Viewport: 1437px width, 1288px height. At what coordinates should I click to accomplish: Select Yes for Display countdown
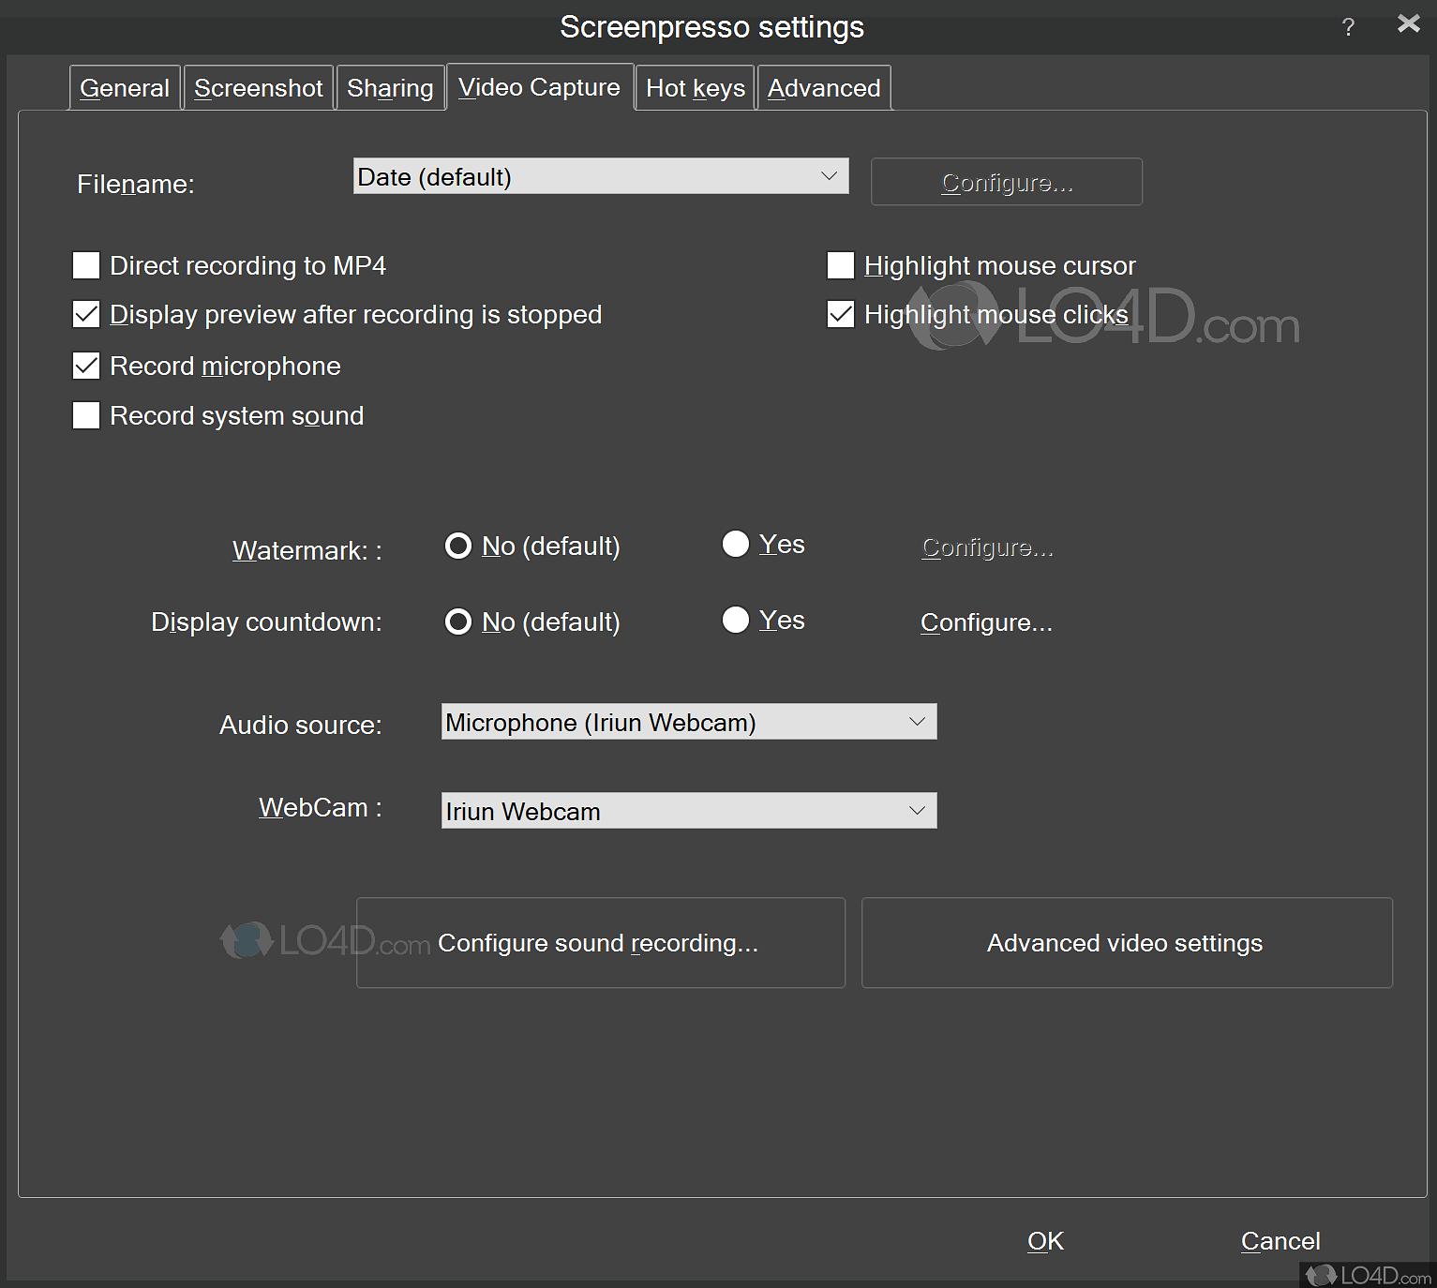pyautogui.click(x=736, y=620)
